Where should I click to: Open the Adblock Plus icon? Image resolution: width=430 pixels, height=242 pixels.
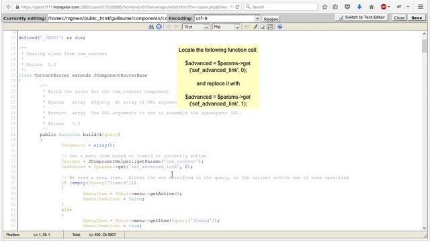coord(384,7)
